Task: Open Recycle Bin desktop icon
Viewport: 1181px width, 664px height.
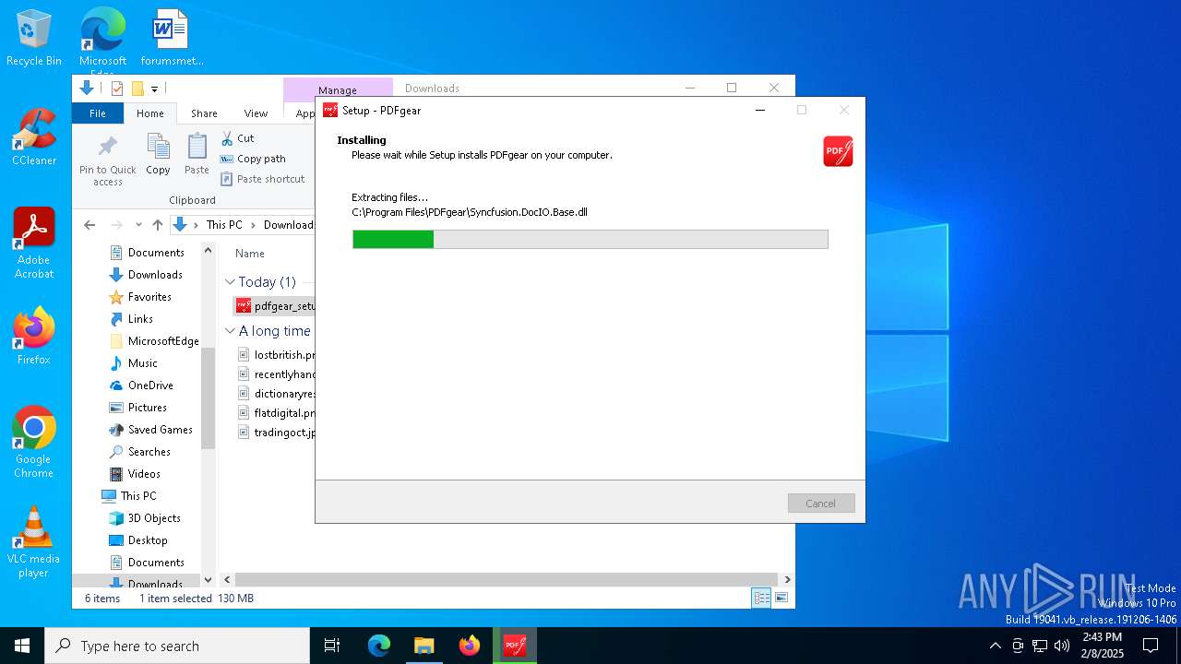Action: 34,38
